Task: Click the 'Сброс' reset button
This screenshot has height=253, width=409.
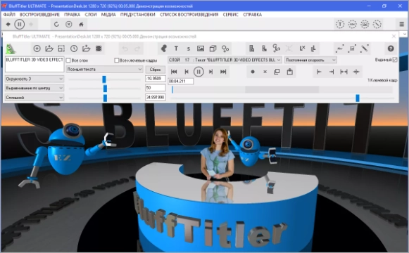Action: (155, 70)
